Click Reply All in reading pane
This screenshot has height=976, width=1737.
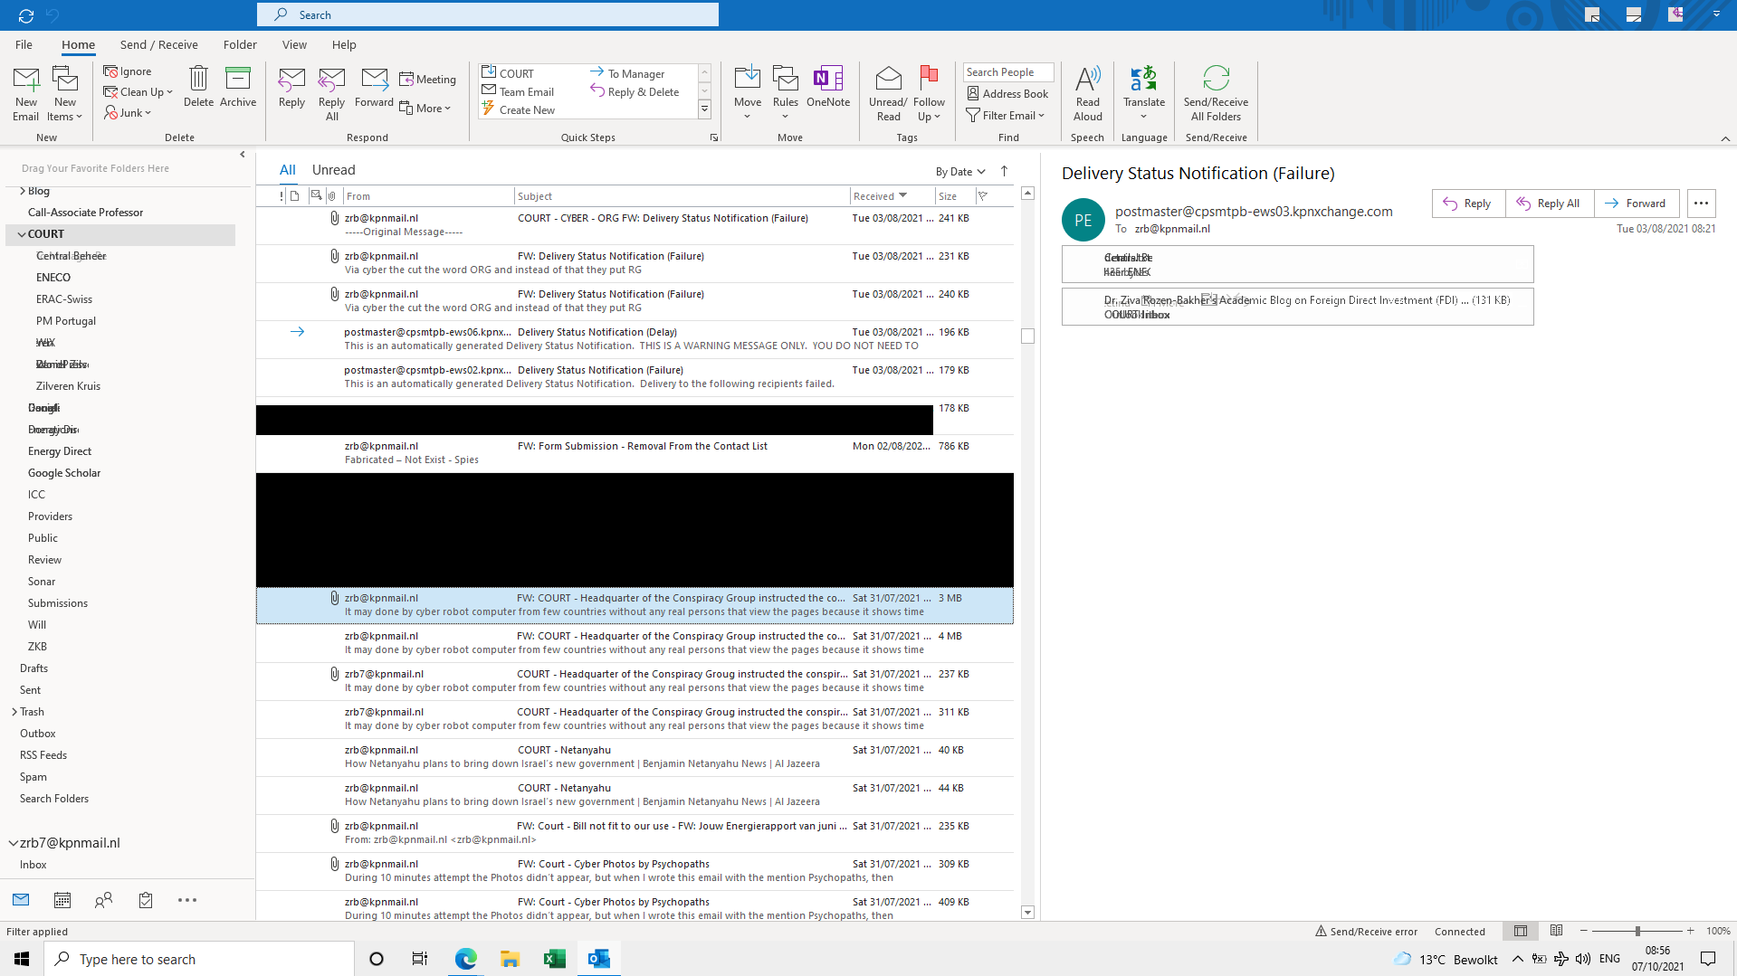[x=1549, y=204]
